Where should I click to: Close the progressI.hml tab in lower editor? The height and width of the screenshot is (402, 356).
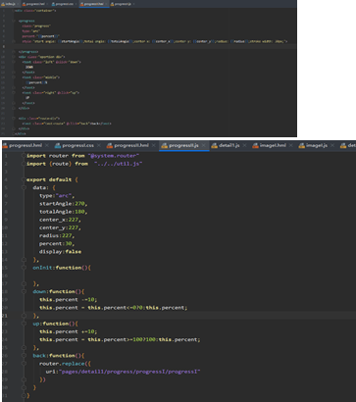click(x=47, y=145)
